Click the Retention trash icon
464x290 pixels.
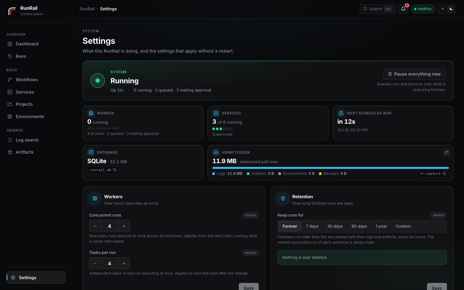pos(283,198)
